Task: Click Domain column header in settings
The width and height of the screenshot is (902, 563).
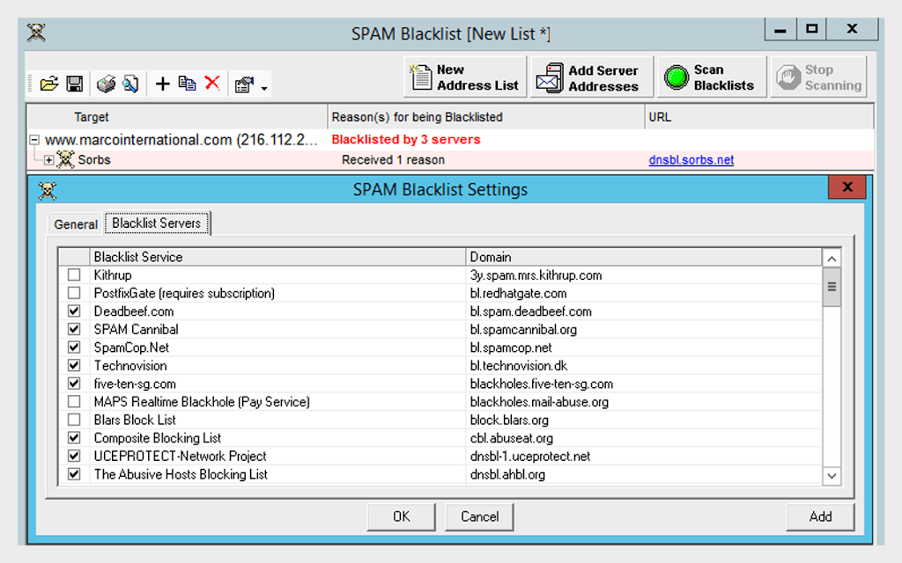Action: coord(643,257)
